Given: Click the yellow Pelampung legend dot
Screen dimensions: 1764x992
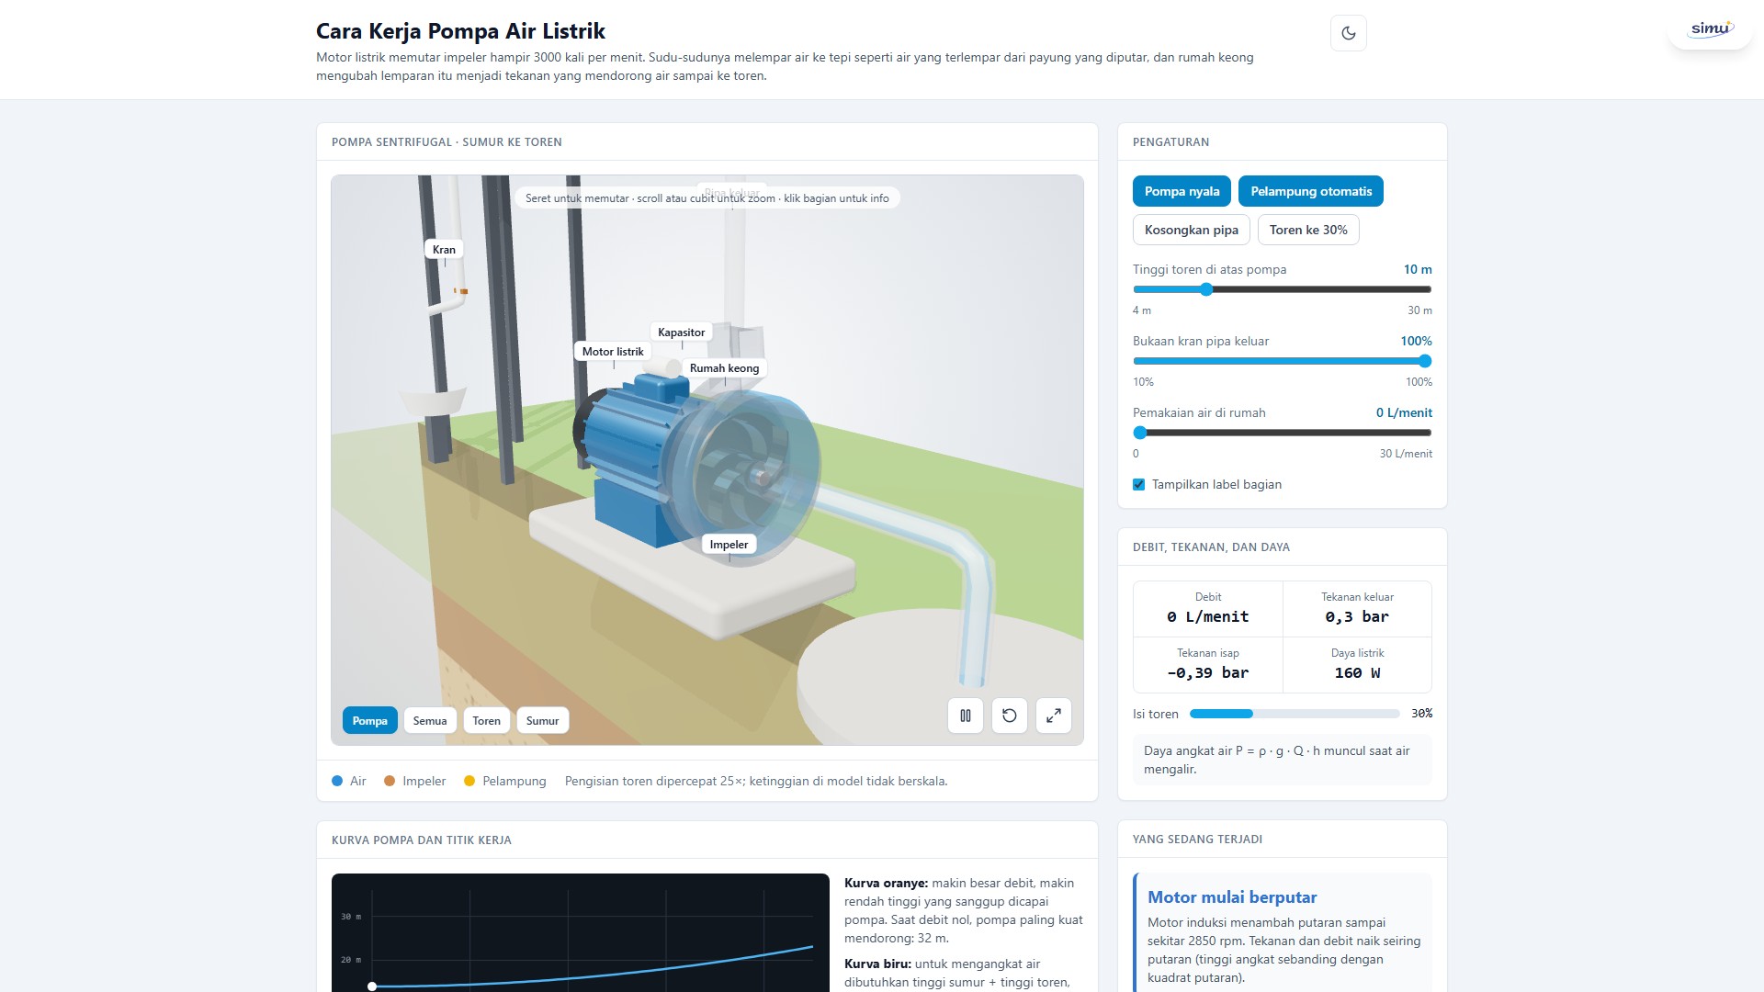Looking at the screenshot, I should coord(469,781).
